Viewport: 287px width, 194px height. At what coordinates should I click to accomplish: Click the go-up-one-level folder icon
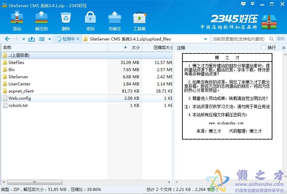32,39
